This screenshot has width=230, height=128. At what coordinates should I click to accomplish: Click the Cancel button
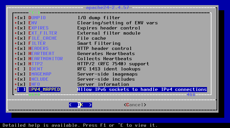135,105
